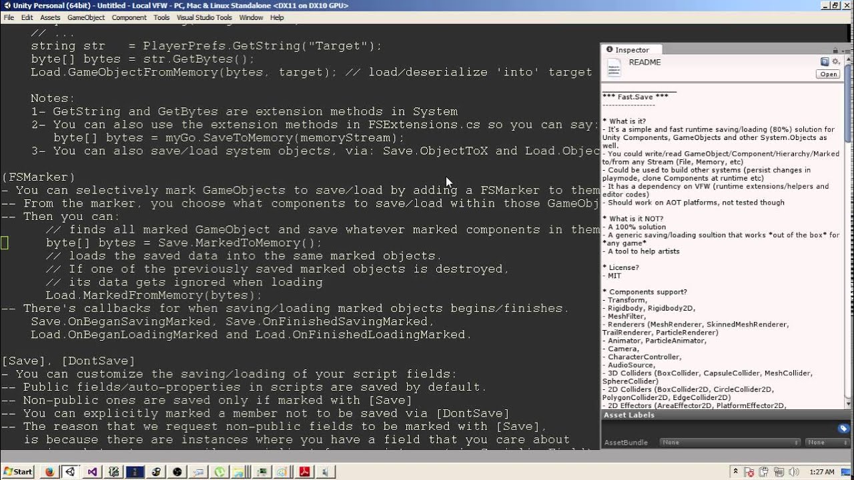Screen dimensions: 854x480
Task: Click the 'Load.MarkedFromMemory(bytes);' line
Action: pos(153,295)
